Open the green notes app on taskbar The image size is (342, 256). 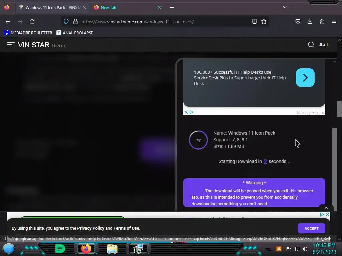click(x=60, y=249)
